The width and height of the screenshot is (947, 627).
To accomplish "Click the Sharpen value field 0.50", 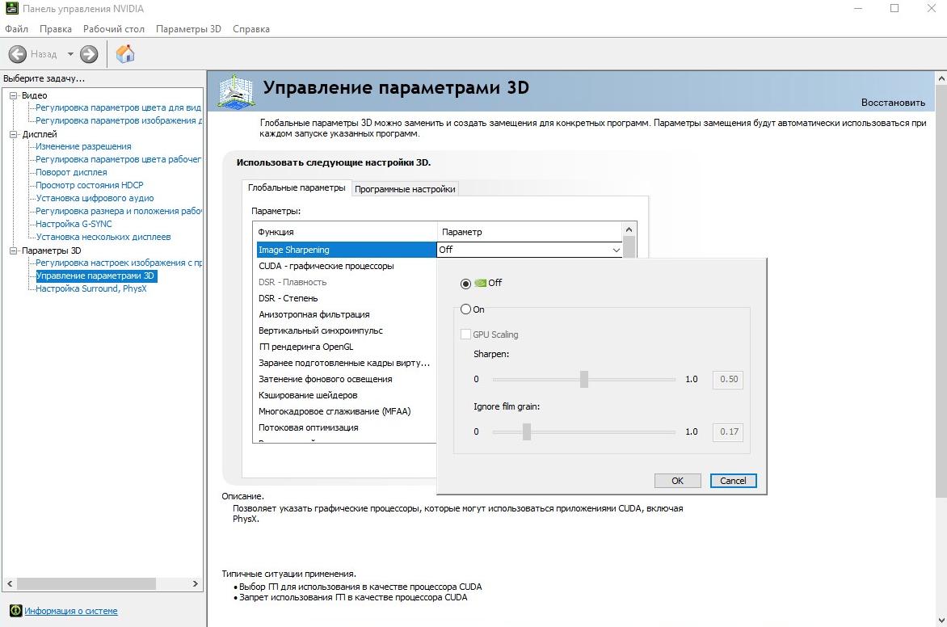I will [728, 379].
